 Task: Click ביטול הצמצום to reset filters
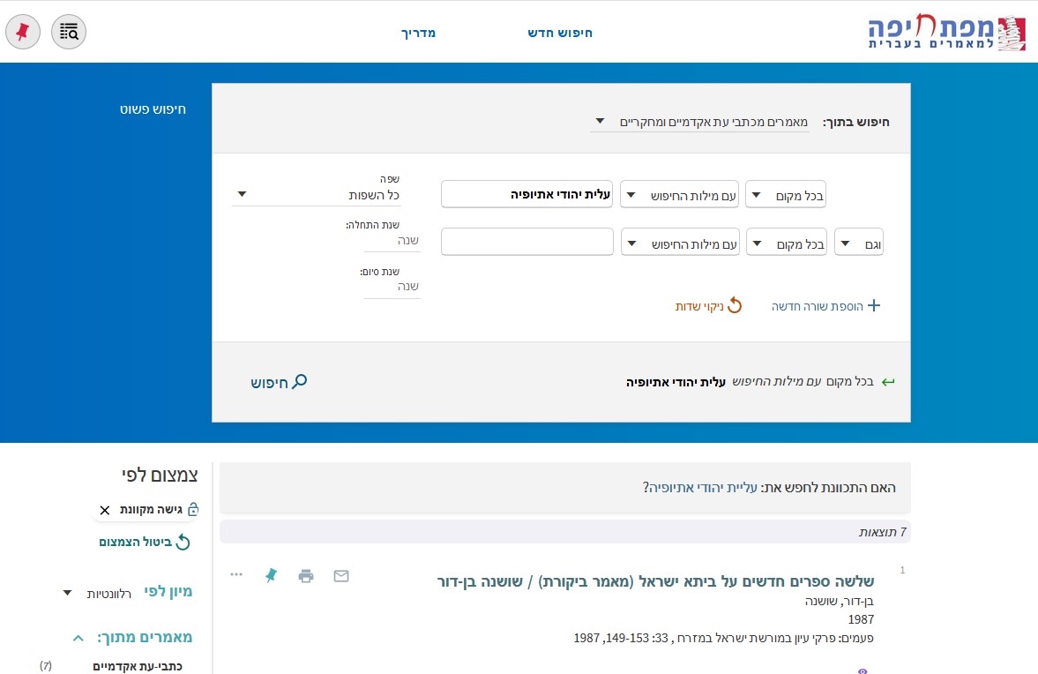(144, 542)
